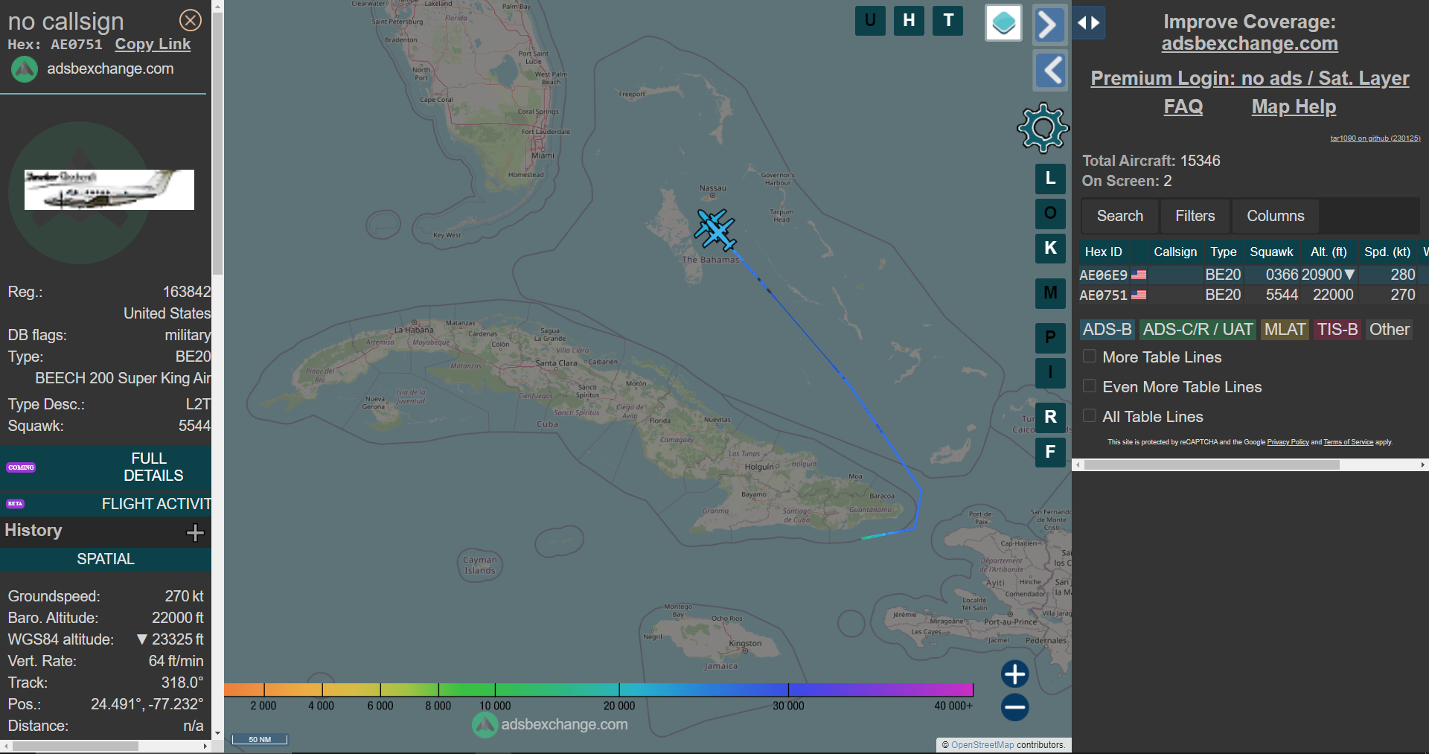Image resolution: width=1429 pixels, height=754 pixels.
Task: Open the Map Help link
Action: point(1294,106)
